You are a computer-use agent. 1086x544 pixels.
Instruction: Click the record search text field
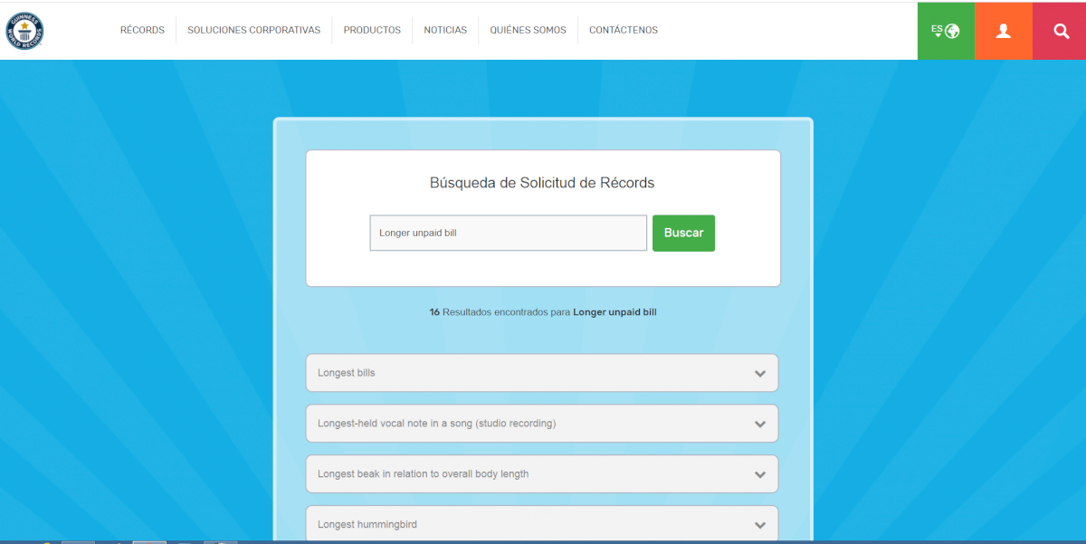tap(508, 233)
